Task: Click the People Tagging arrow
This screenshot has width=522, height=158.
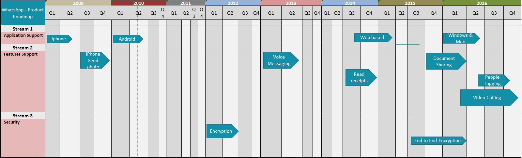Action: pyautogui.click(x=493, y=81)
